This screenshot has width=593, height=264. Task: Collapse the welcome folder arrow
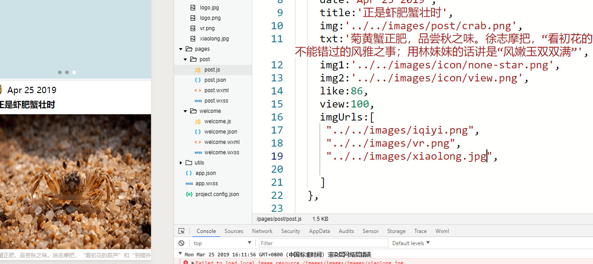coord(185,111)
